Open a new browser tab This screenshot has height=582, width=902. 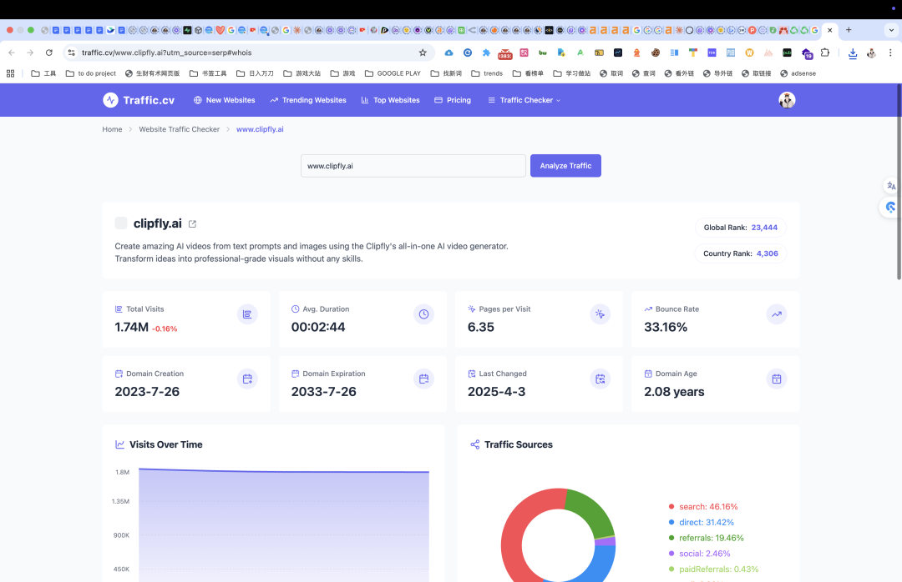849,30
